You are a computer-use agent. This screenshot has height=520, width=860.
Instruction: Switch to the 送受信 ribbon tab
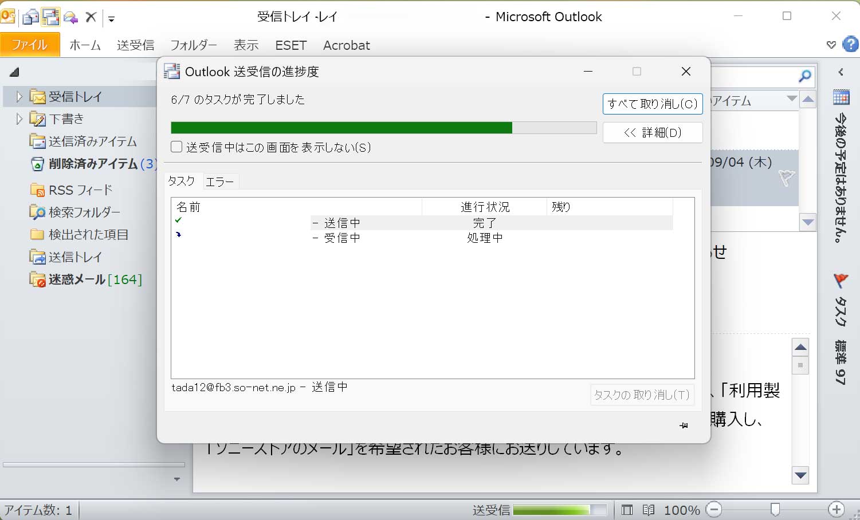tap(136, 45)
